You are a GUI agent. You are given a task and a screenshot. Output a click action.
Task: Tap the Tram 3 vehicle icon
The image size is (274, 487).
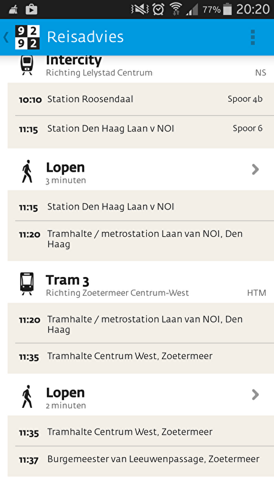(27, 284)
